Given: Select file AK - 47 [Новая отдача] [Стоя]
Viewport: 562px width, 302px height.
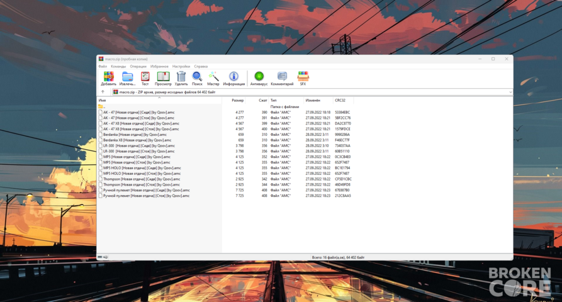Looking at the screenshot, I should coord(138,118).
